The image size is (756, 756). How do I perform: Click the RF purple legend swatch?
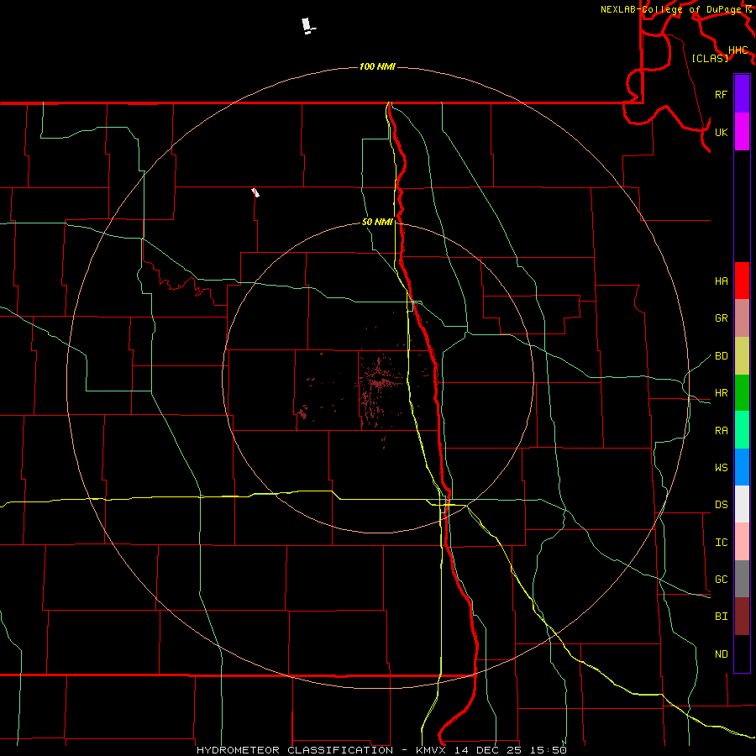tap(742, 93)
